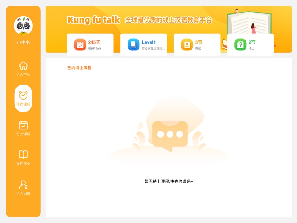Click the 2节 pending count
This screenshot has width=297, height=223.
[252, 42]
